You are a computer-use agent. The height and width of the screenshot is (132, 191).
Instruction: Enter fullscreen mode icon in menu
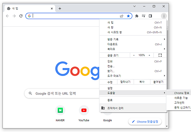pos(160,55)
